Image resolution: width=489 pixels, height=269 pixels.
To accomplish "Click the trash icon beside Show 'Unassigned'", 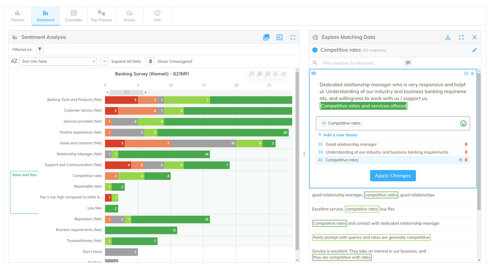I will (x=150, y=61).
